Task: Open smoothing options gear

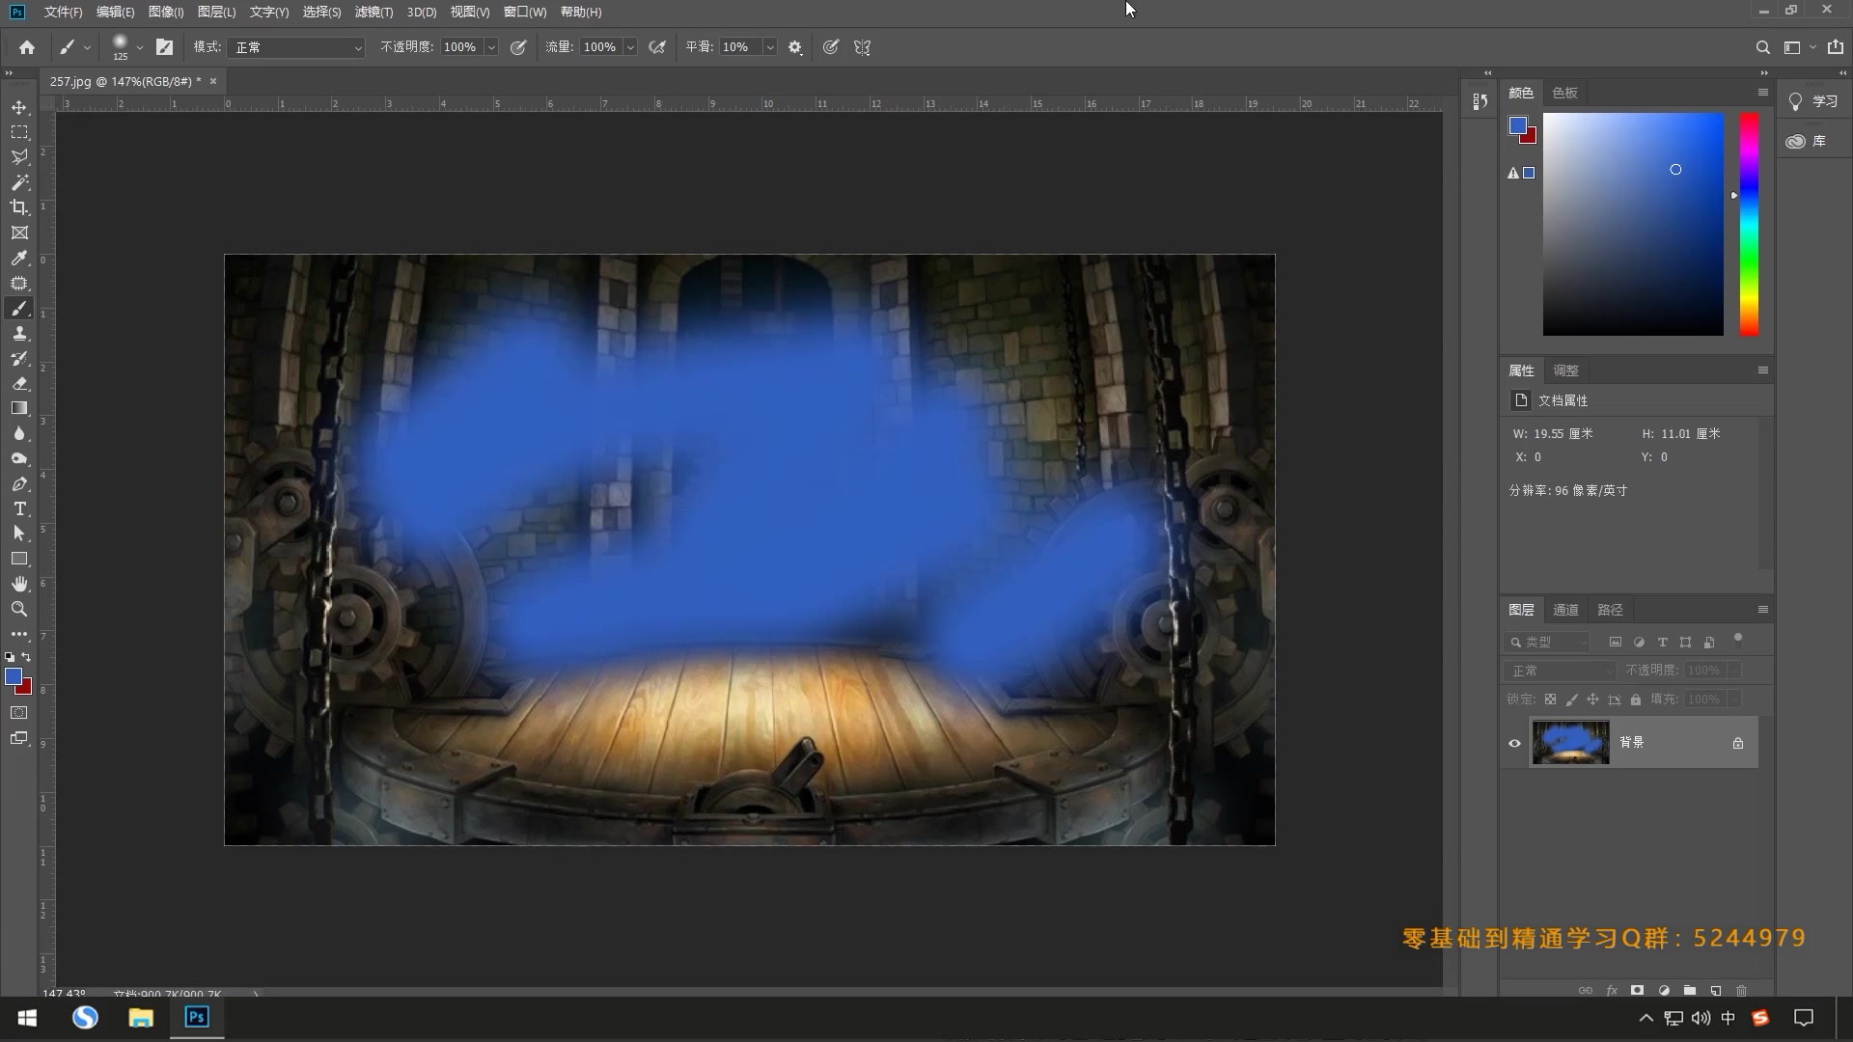Action: [x=795, y=47]
